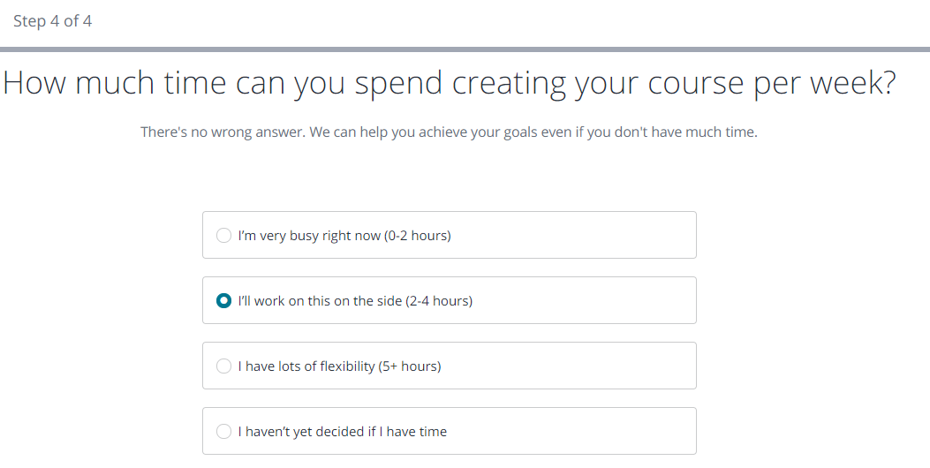
Task: Click the "I haven't yet decided if I have time" label
Action: coord(343,432)
